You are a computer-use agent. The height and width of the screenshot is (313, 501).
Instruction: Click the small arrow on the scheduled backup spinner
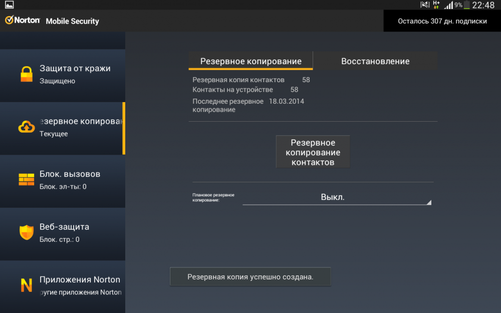click(x=428, y=202)
